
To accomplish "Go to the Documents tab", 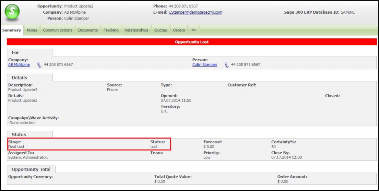I will click(88, 30).
